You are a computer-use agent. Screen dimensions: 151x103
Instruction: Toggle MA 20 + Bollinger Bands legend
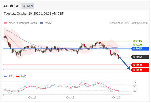point(20,23)
